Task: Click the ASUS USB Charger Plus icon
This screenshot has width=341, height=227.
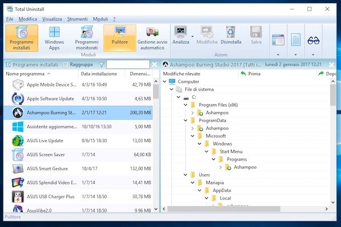Action: 18,197
